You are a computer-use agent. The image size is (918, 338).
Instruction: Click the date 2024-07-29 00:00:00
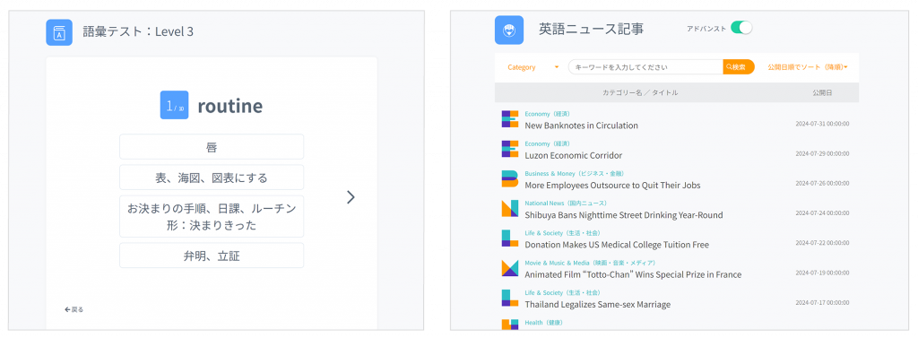(822, 153)
